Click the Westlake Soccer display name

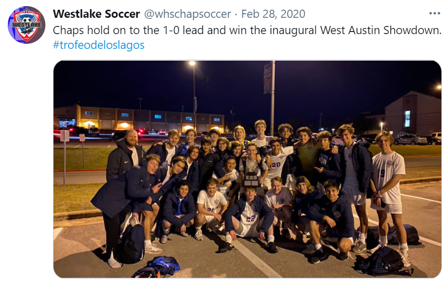click(96, 14)
